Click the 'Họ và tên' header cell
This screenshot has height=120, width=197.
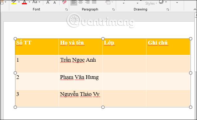pos(80,47)
